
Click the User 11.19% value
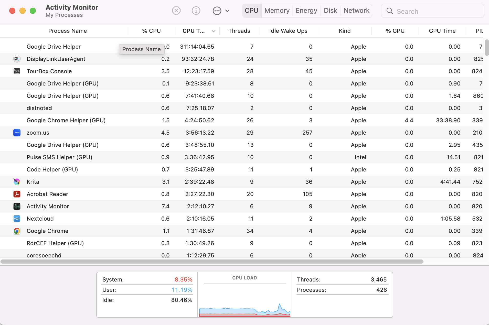click(182, 290)
